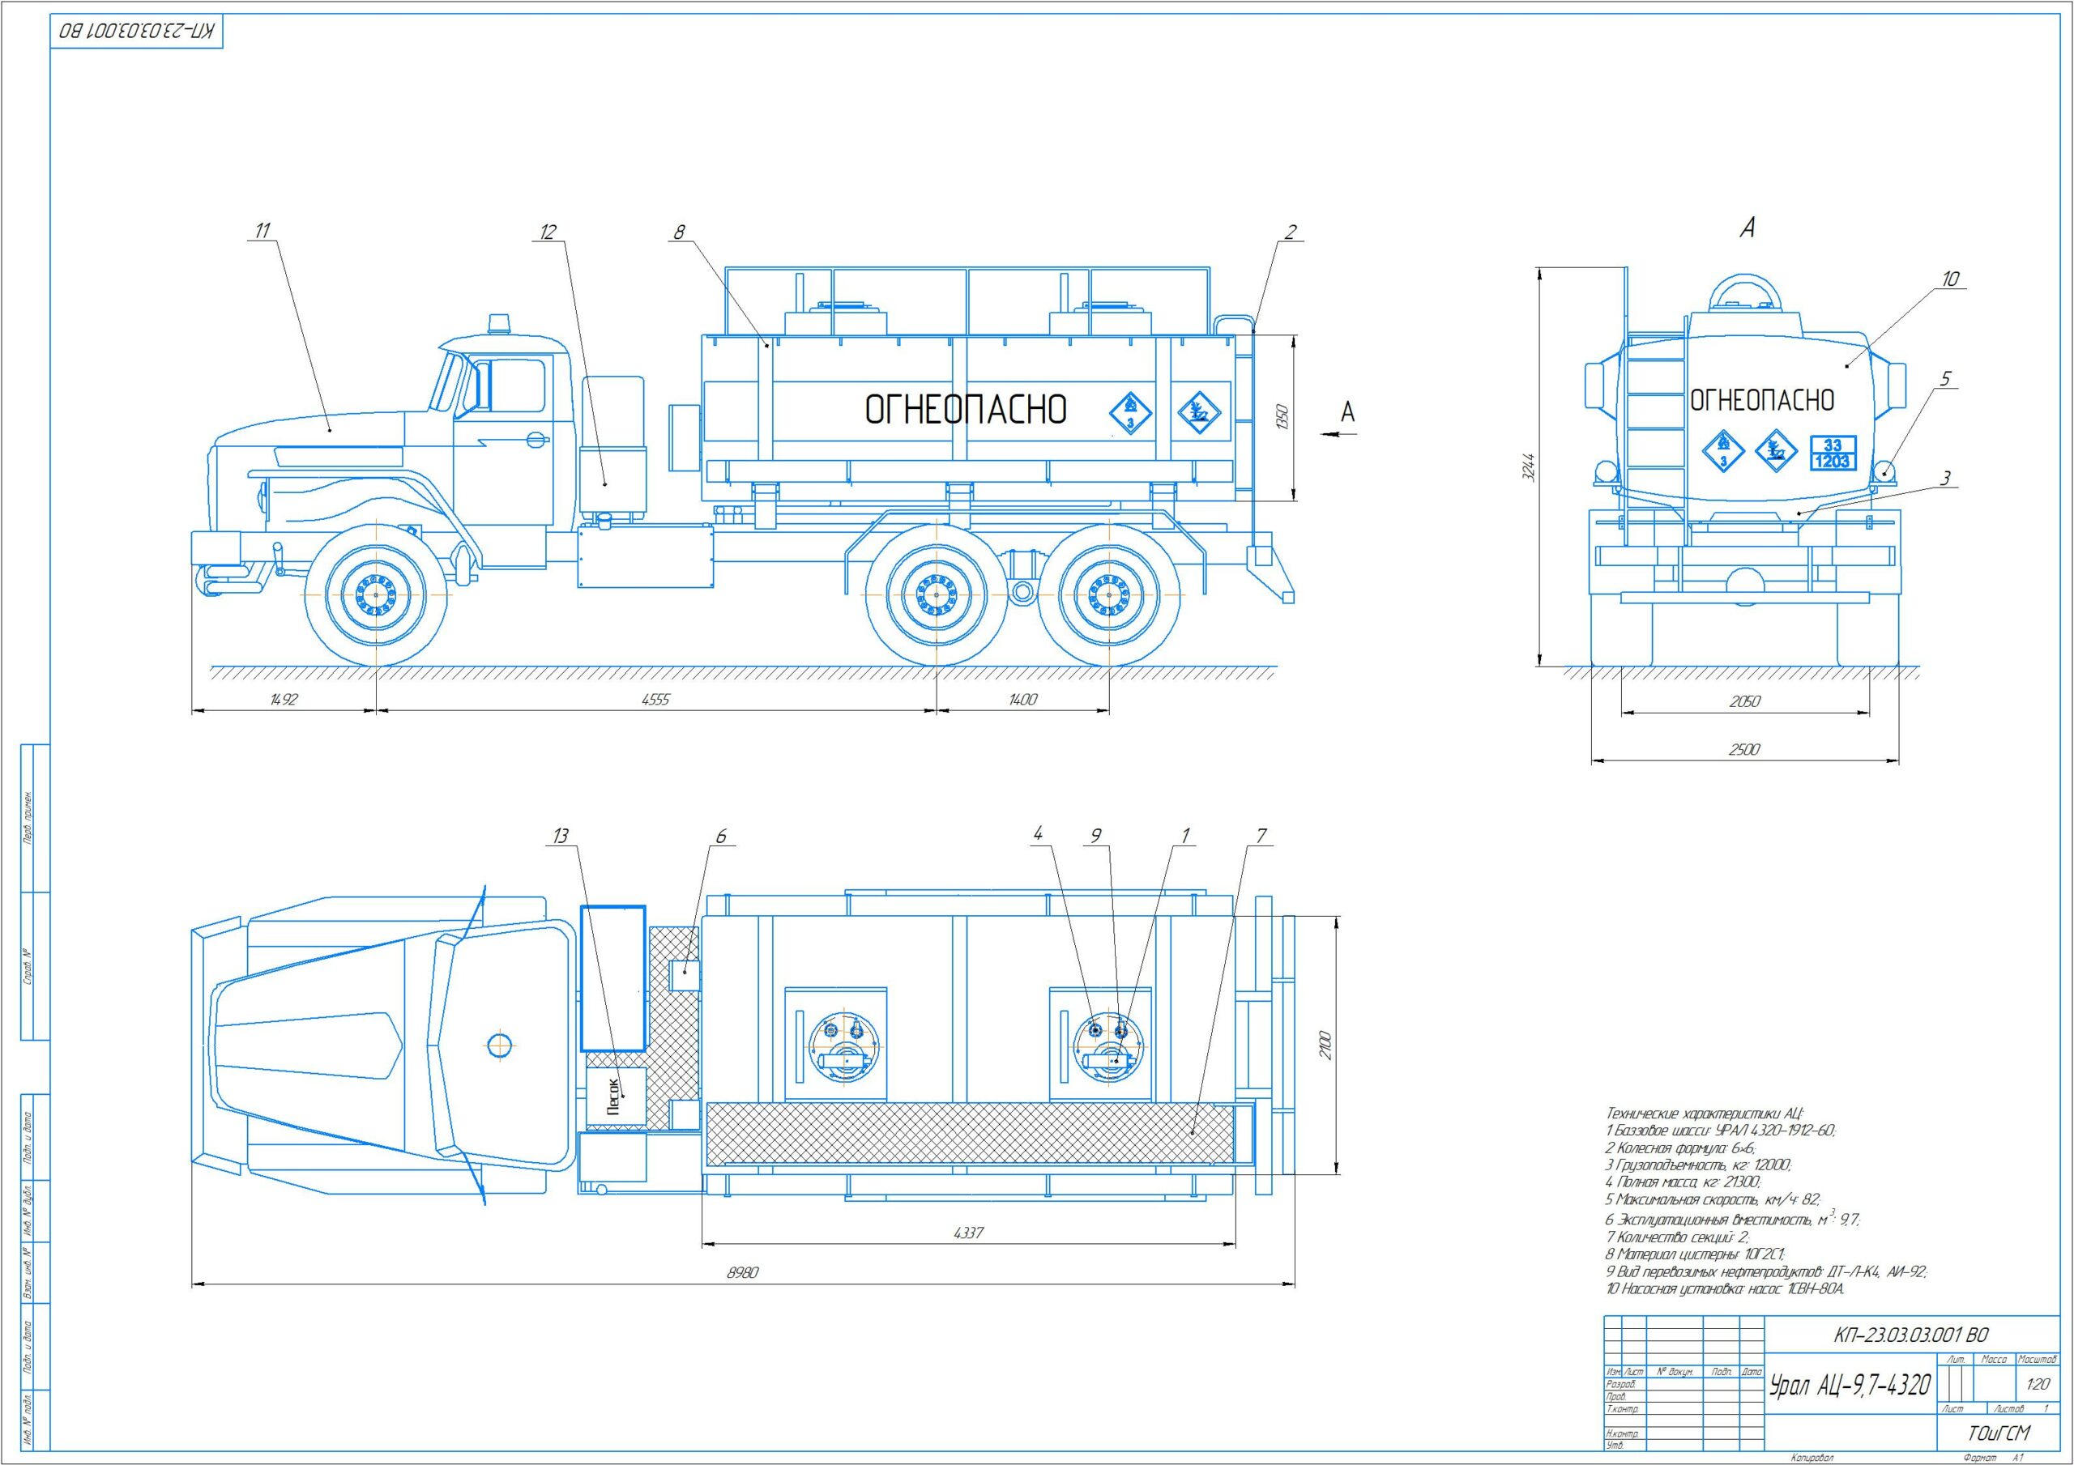This screenshot has height=1465, width=2074.
Task: Click the 1400 rear axle spacing dimension
Action: click(1022, 700)
